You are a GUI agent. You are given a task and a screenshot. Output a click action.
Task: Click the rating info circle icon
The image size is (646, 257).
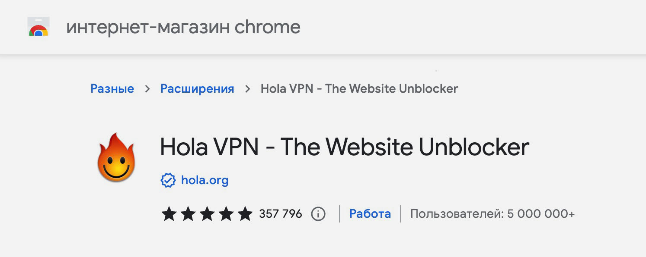[318, 214]
